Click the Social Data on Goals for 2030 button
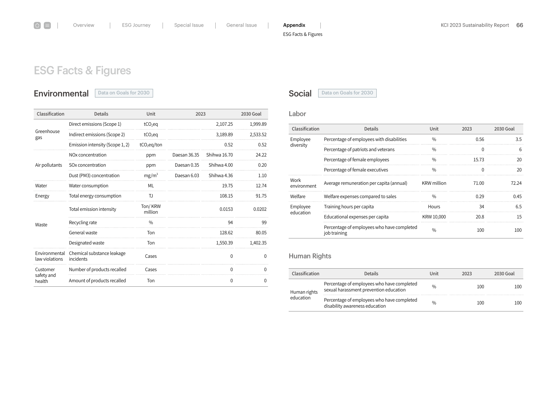557x394 pixels. (347, 93)
